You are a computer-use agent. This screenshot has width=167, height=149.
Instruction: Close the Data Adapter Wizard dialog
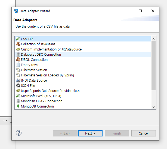[153, 11]
